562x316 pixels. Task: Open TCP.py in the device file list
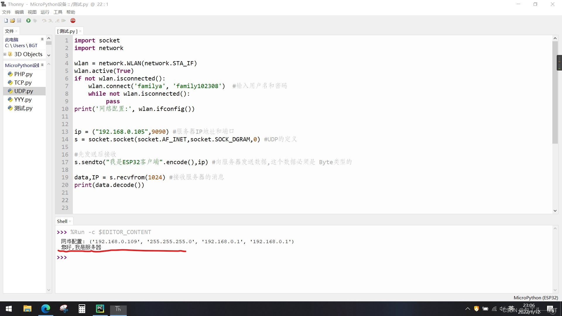click(23, 83)
